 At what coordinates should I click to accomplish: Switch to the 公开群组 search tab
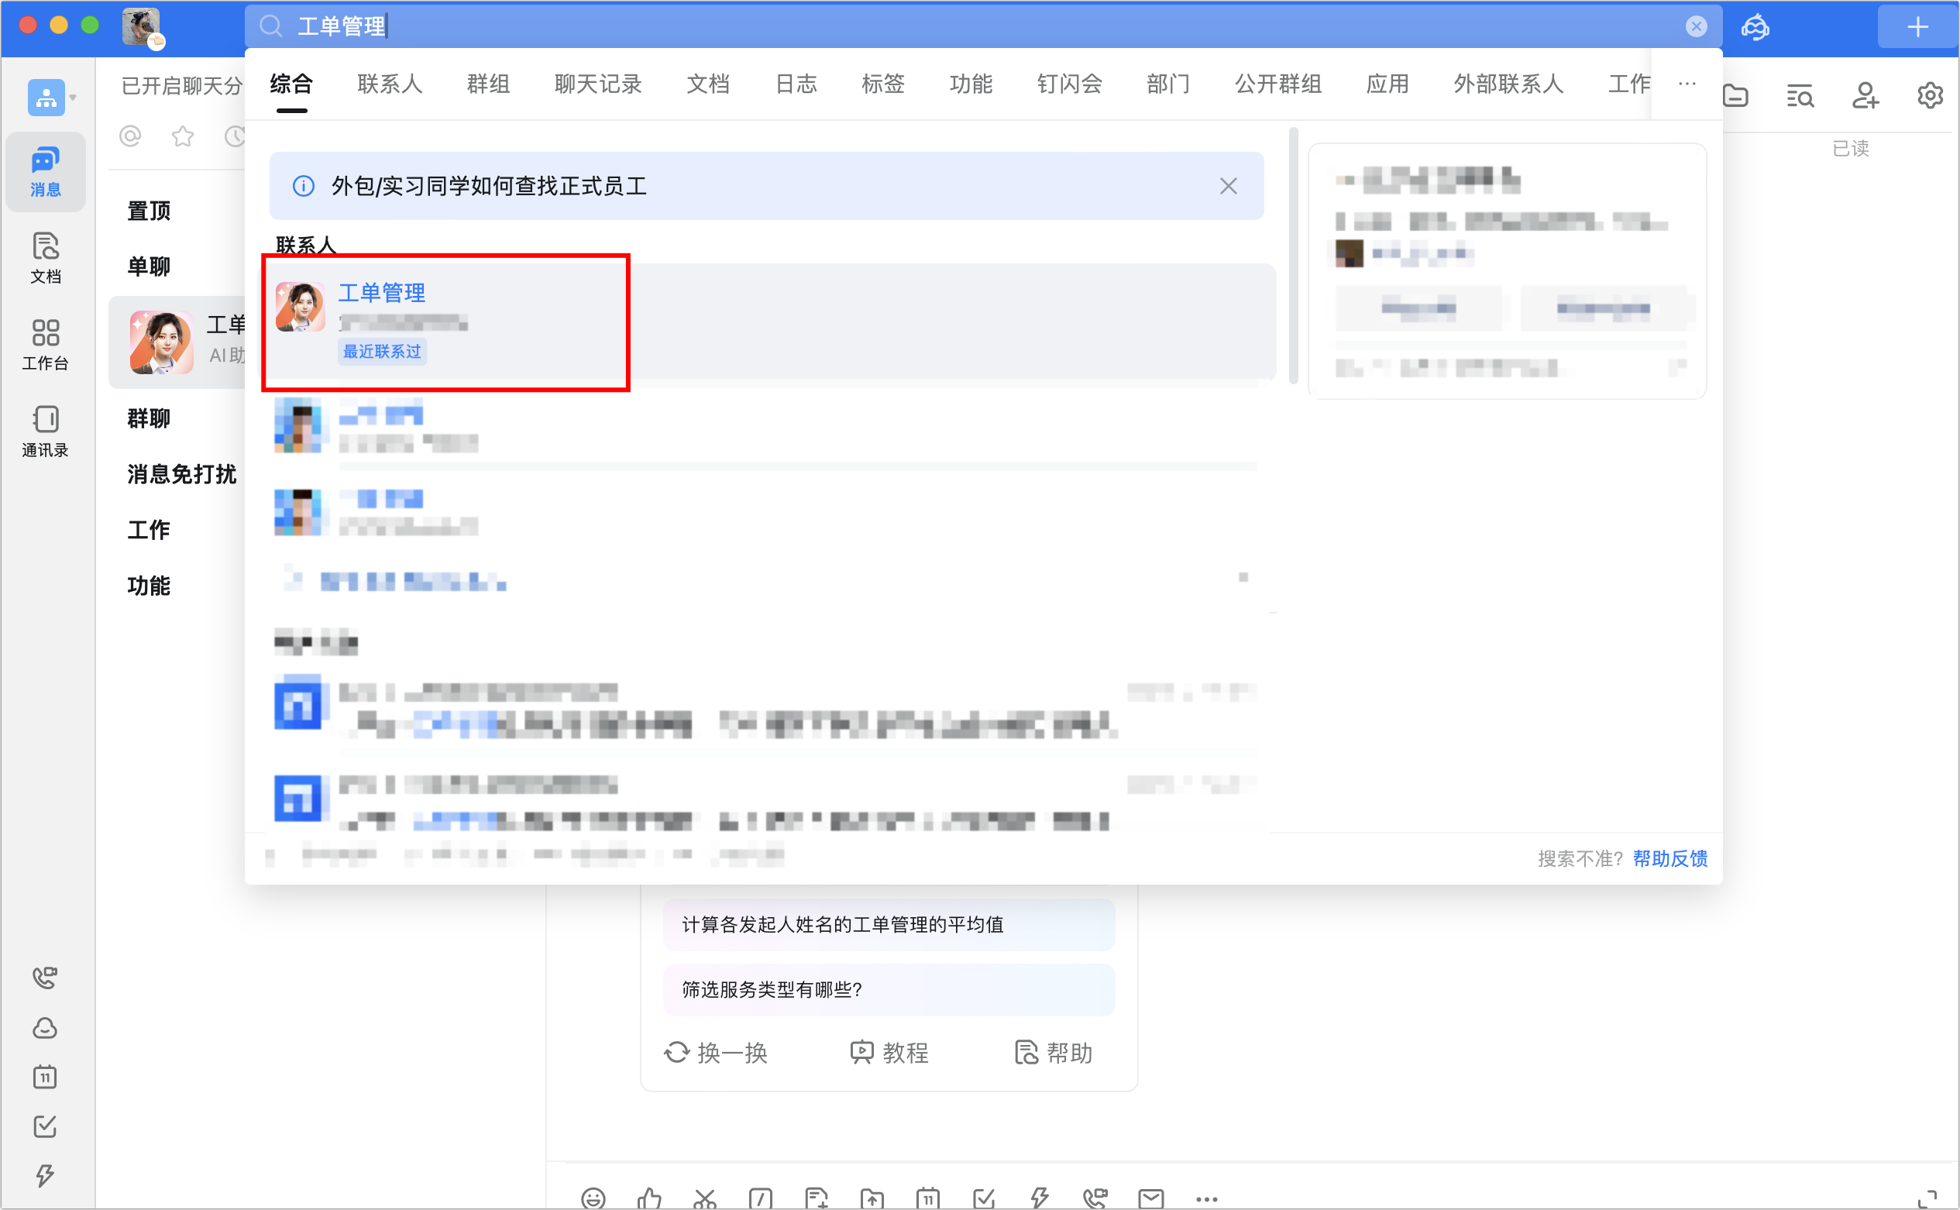[1279, 84]
